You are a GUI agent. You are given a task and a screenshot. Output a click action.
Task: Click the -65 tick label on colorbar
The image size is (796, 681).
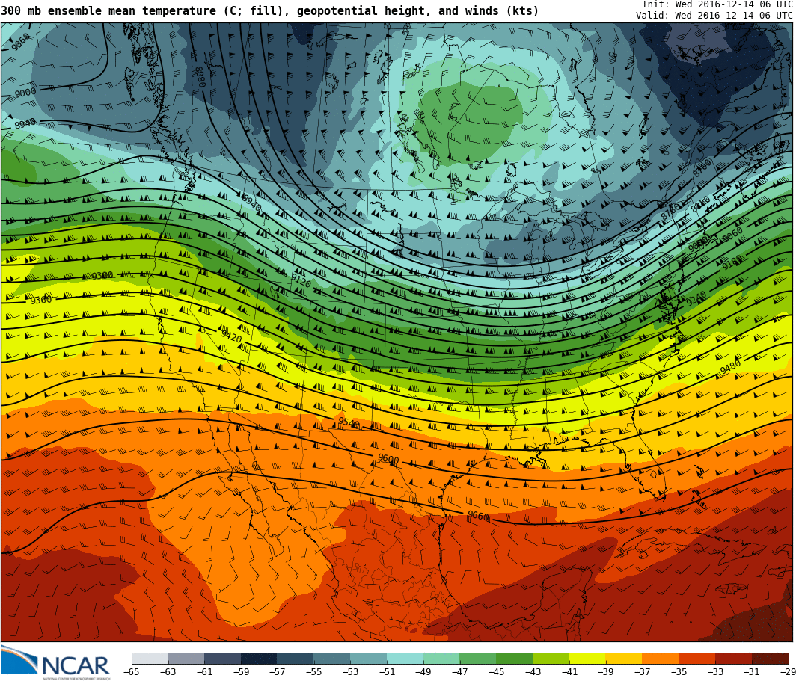click(132, 672)
